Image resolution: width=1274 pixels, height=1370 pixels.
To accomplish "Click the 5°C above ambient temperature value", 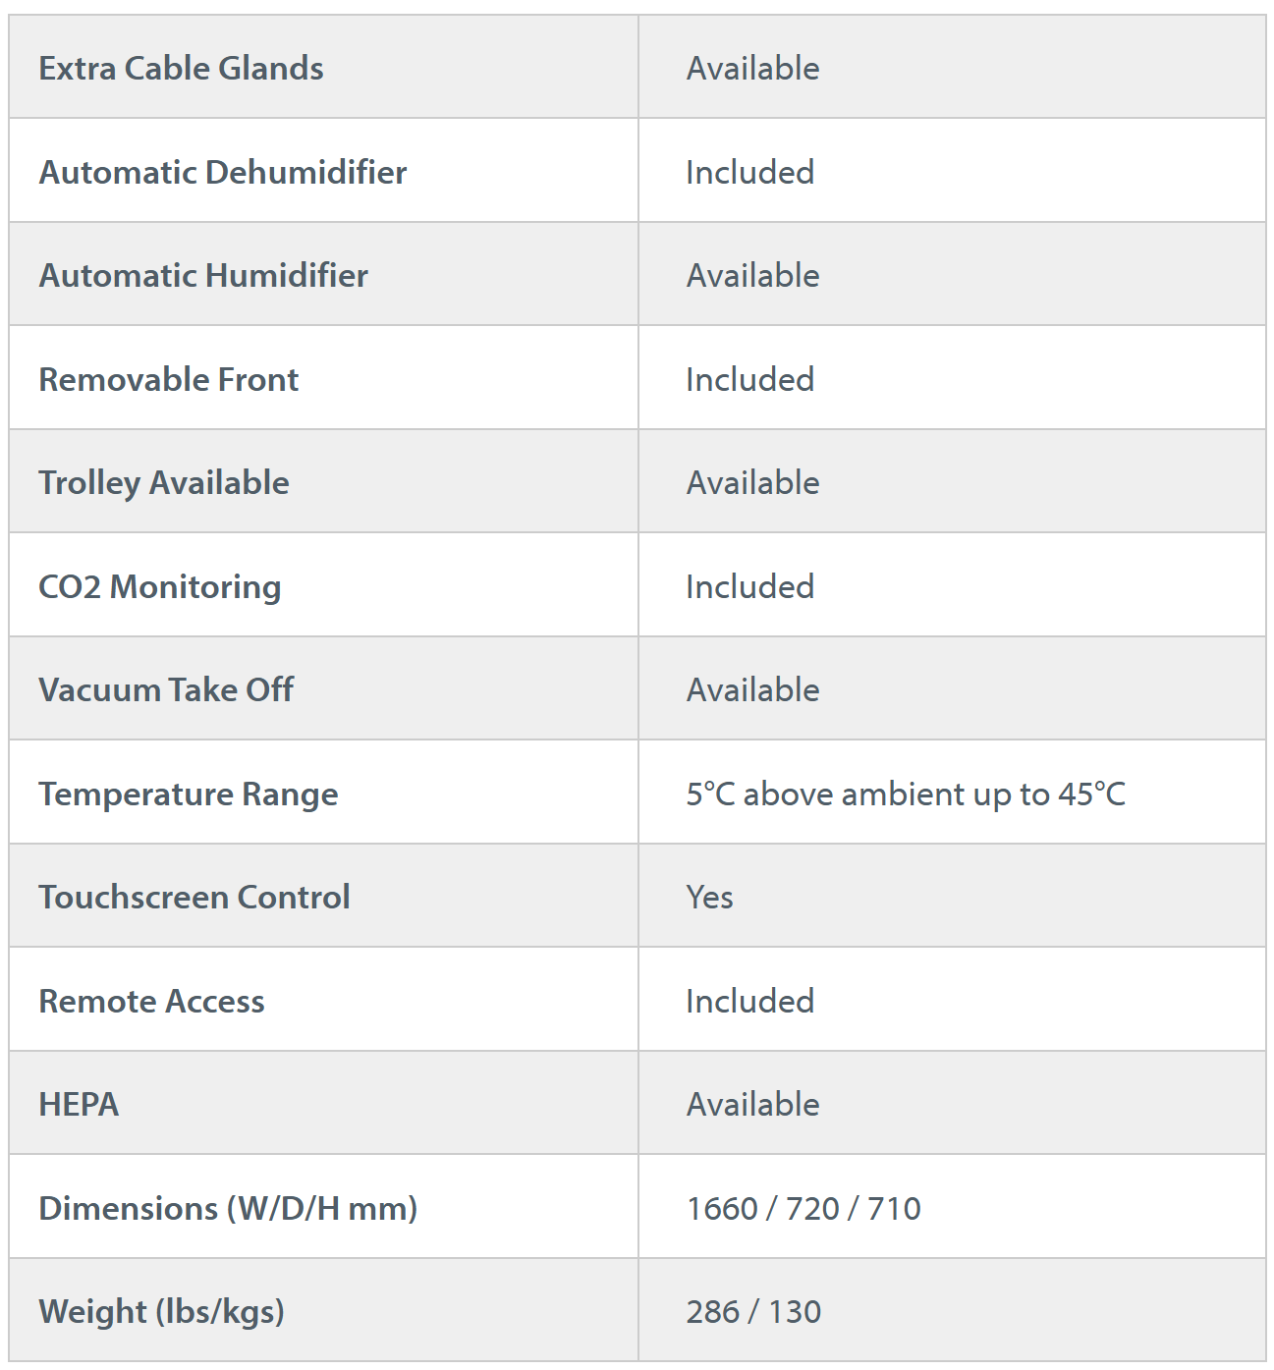I will point(906,794).
